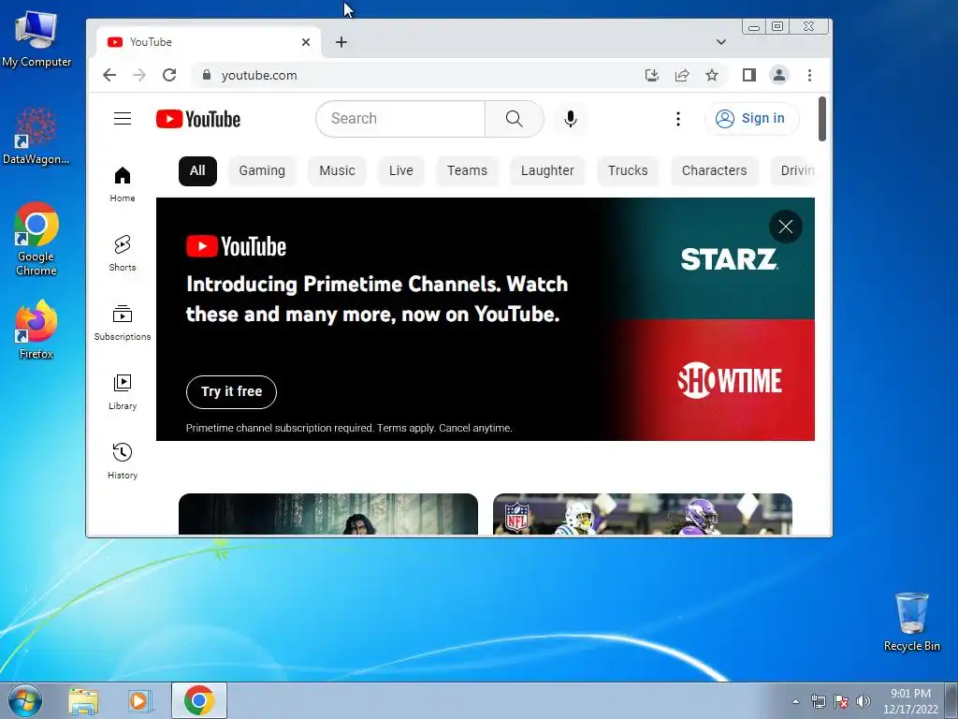The image size is (958, 719).
Task: Go back with the browser back arrow
Action: click(109, 75)
